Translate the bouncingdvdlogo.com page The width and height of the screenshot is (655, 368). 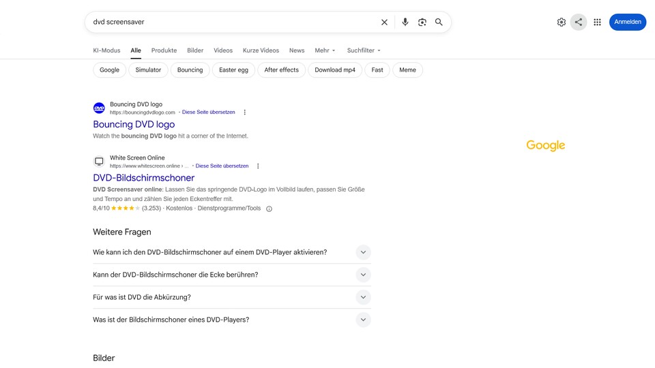(209, 112)
